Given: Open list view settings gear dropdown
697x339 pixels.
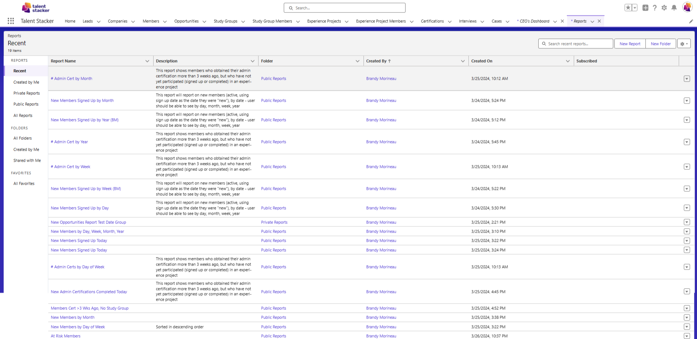Looking at the screenshot, I should [x=683, y=44].
